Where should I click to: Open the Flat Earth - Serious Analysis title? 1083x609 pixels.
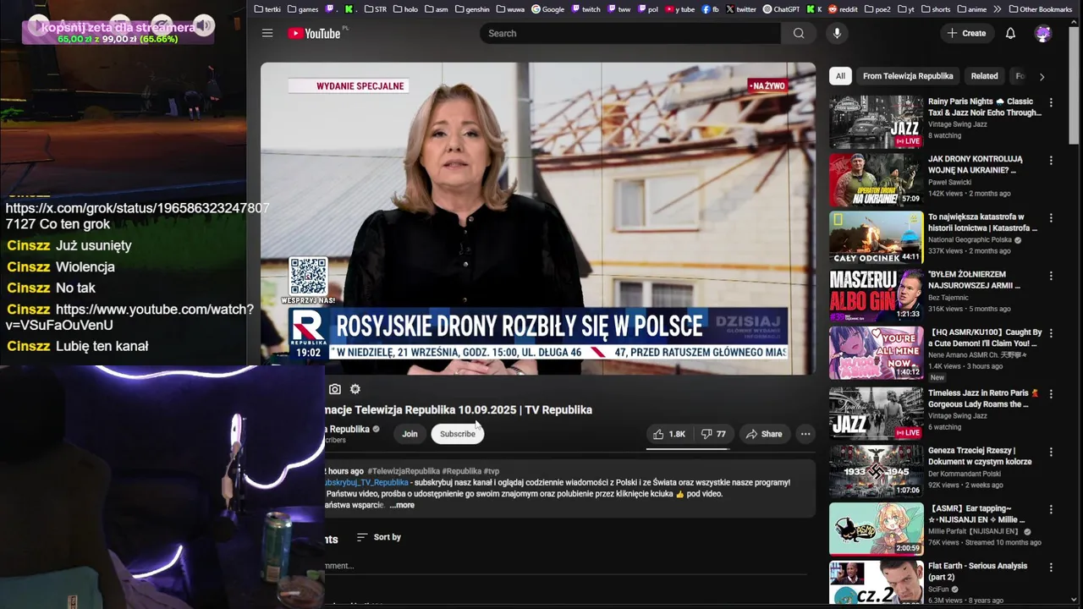[977, 571]
